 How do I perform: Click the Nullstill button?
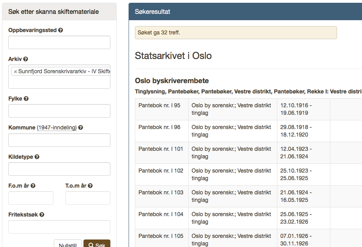tap(68, 244)
